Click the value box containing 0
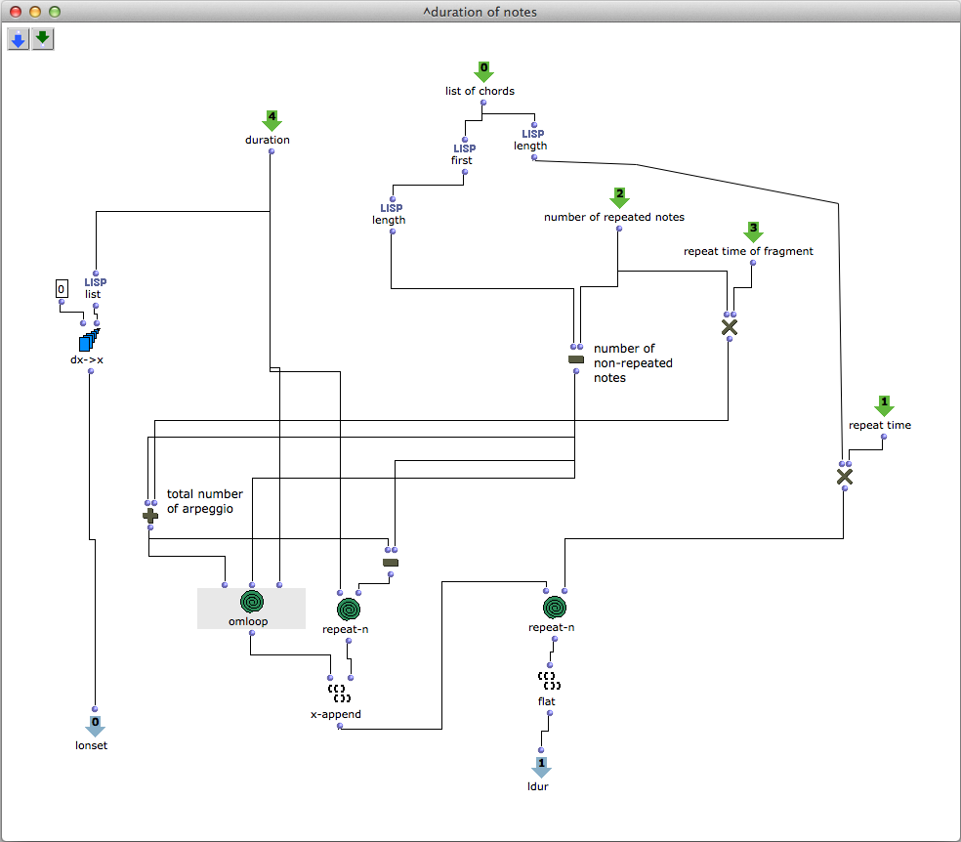Screen dimensions: 961x842 click(61, 289)
